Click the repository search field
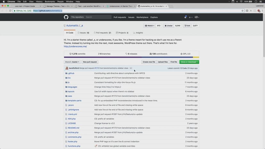265x149 pixels. pos(98,17)
